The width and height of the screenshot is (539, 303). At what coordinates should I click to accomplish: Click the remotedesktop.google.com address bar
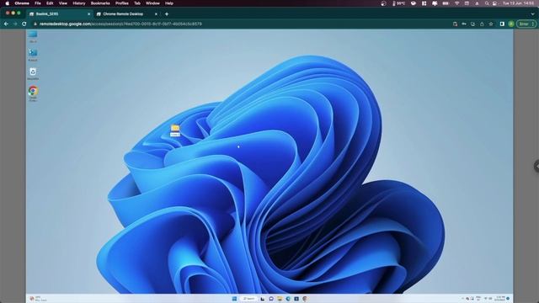tap(241, 24)
